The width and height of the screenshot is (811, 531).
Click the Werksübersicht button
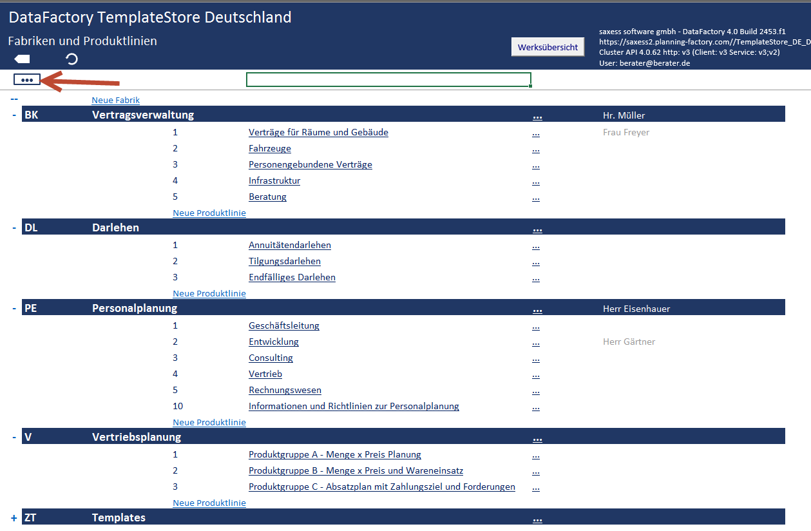click(x=548, y=47)
